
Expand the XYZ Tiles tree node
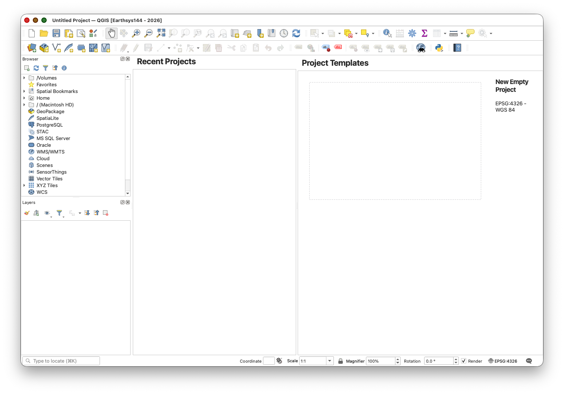point(25,186)
